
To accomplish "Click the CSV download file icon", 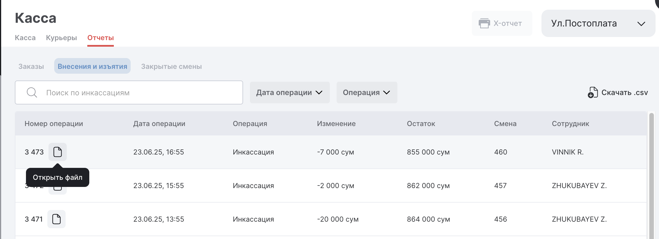I will click(593, 92).
